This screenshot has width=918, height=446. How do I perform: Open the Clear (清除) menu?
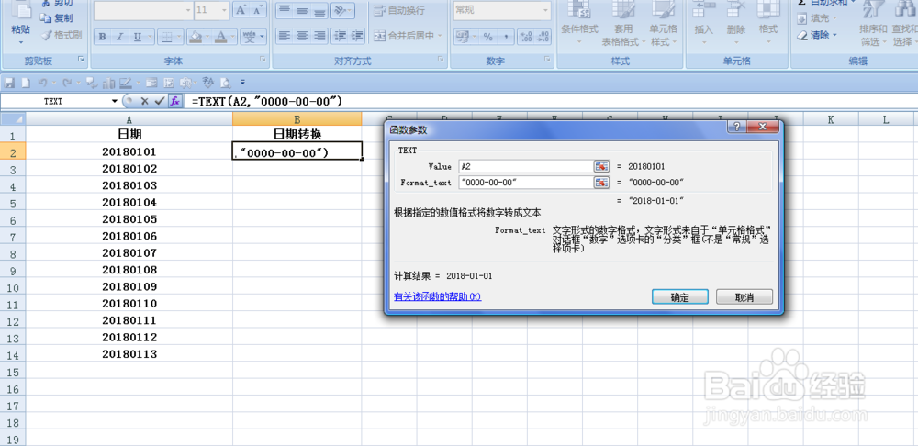(x=817, y=35)
